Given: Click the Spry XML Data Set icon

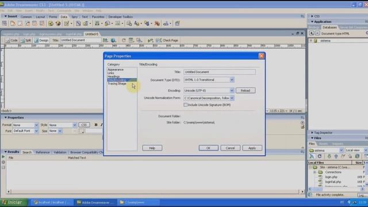Looking at the screenshot, I should click(13, 24).
